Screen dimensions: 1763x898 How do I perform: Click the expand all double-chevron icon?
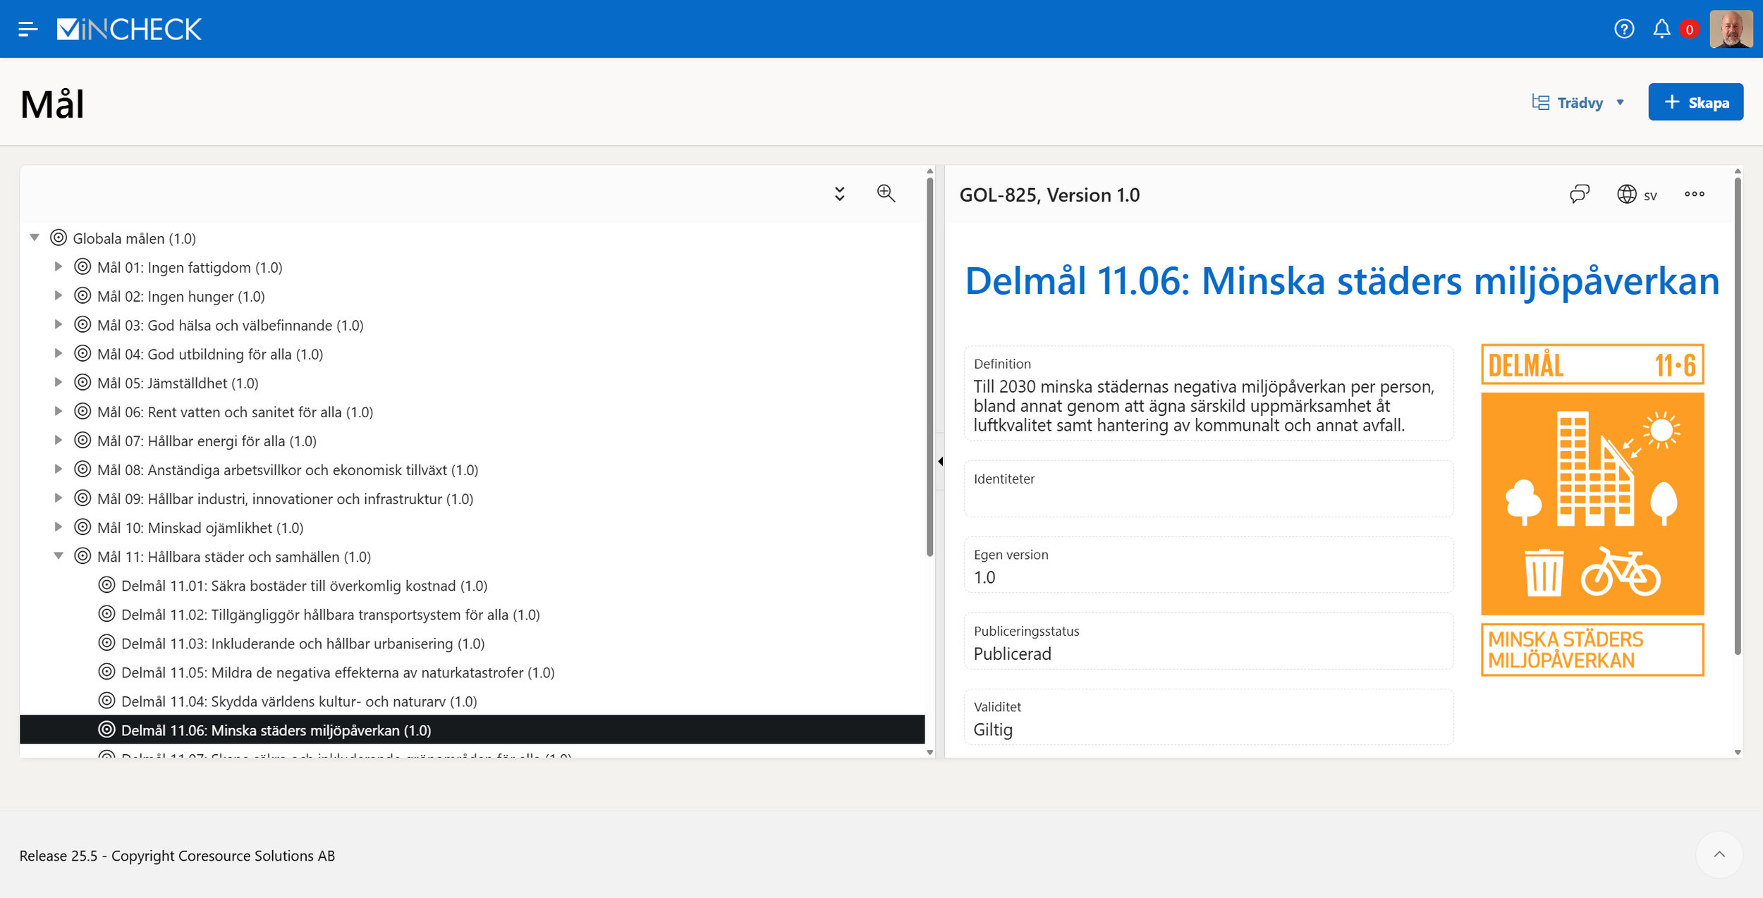point(839,194)
